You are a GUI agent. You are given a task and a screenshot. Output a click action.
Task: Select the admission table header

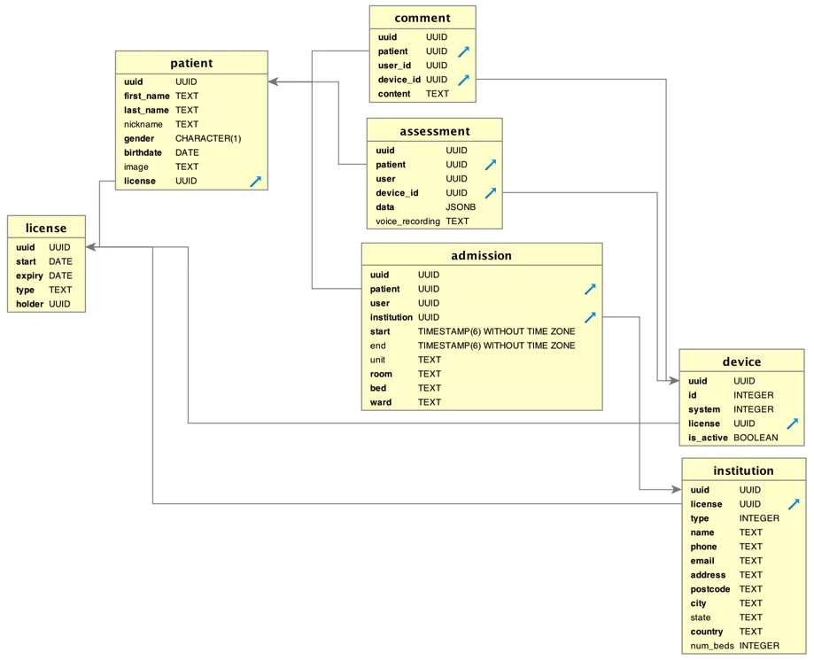click(482, 255)
